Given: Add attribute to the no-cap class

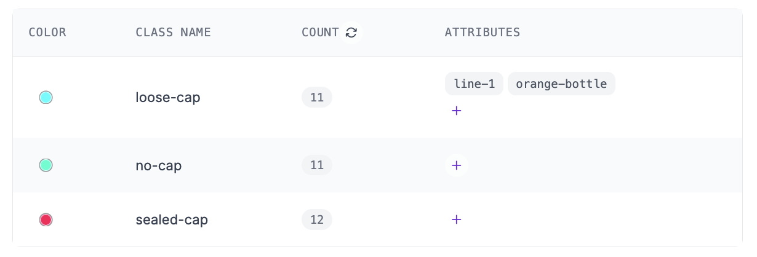Looking at the screenshot, I should [x=456, y=165].
